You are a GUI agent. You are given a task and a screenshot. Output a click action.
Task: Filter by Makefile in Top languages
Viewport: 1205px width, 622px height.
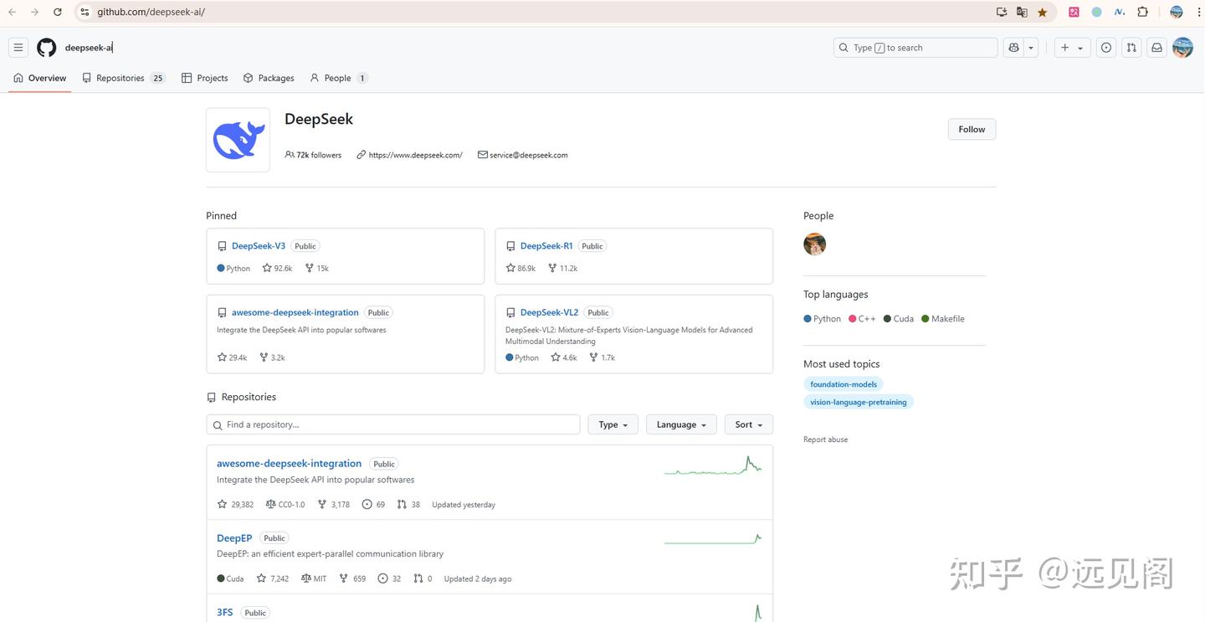[943, 319]
